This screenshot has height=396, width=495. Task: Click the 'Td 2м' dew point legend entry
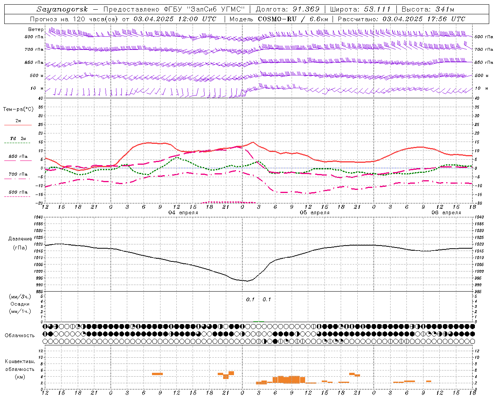tap(18, 138)
